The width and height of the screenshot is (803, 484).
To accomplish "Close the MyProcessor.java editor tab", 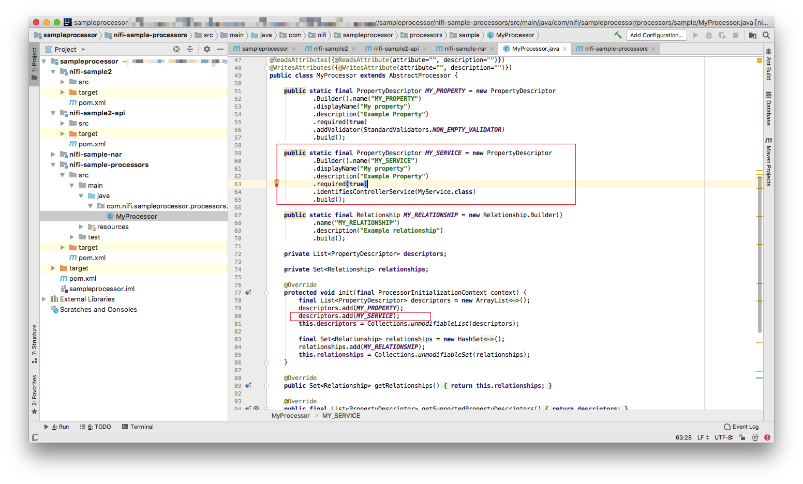I will 565,49.
